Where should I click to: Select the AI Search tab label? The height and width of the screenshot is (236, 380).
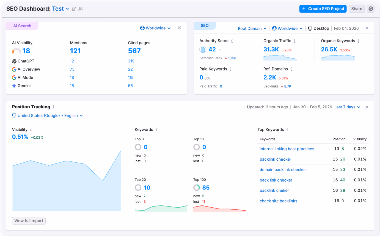point(22,26)
